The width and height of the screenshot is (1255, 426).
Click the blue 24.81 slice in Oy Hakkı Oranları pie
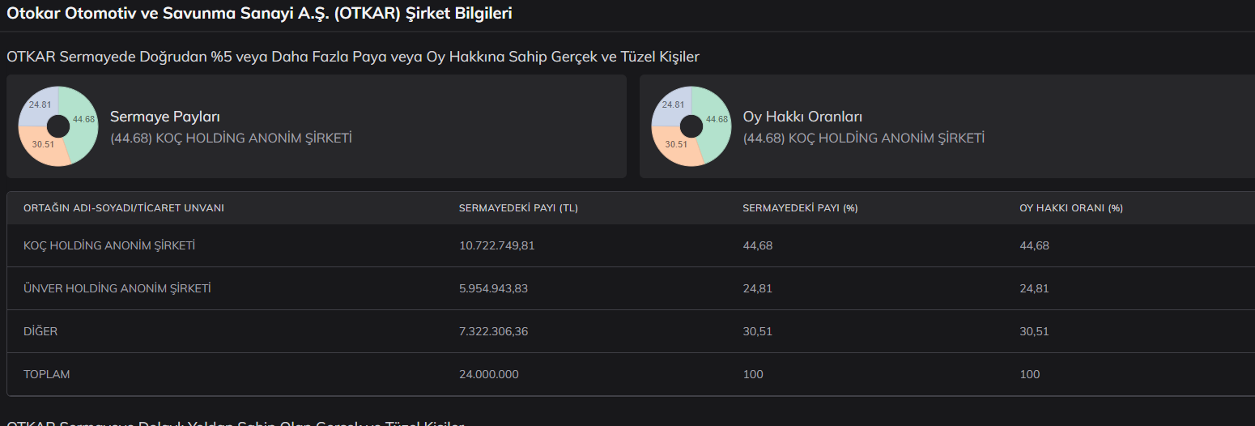[670, 106]
